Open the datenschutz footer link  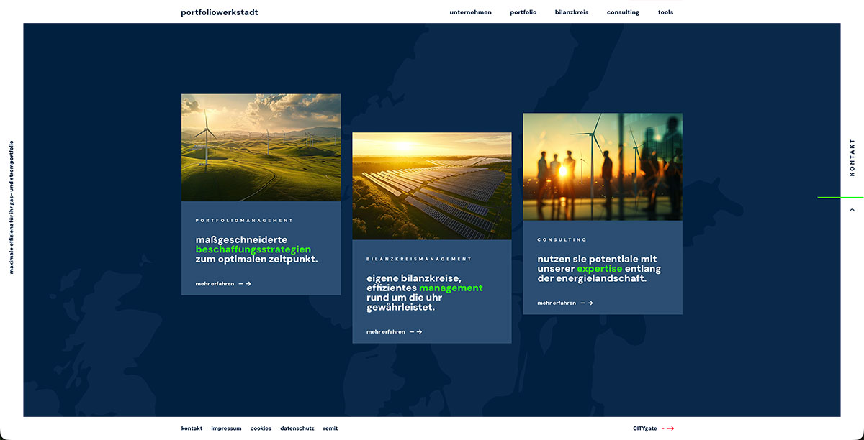tap(297, 428)
